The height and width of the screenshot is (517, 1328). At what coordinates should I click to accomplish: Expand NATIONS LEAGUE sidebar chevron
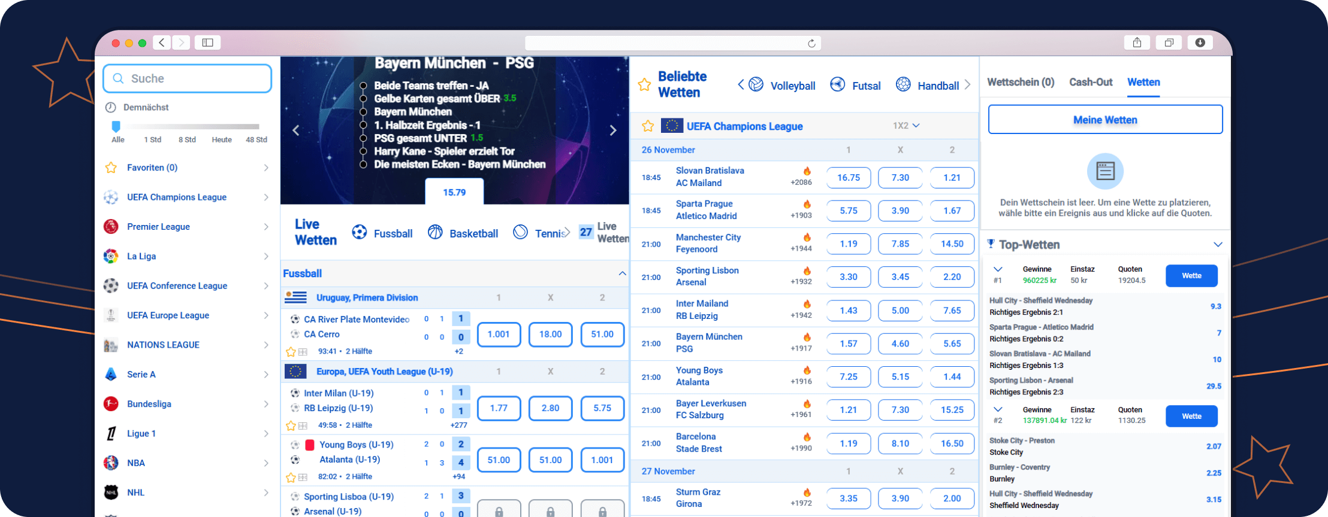point(266,345)
